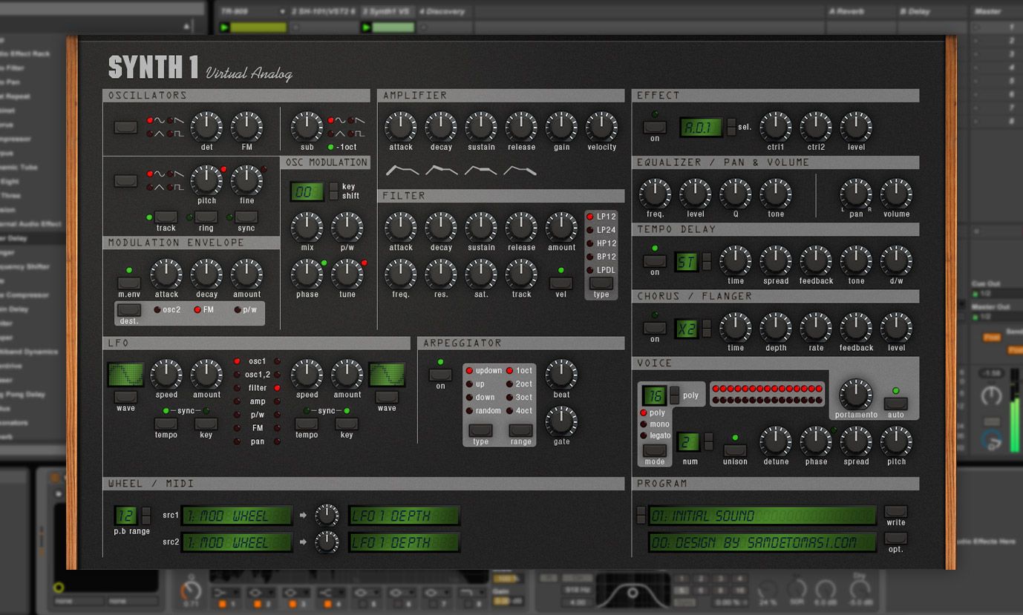Click the LFO 1 wave button

(x=125, y=397)
